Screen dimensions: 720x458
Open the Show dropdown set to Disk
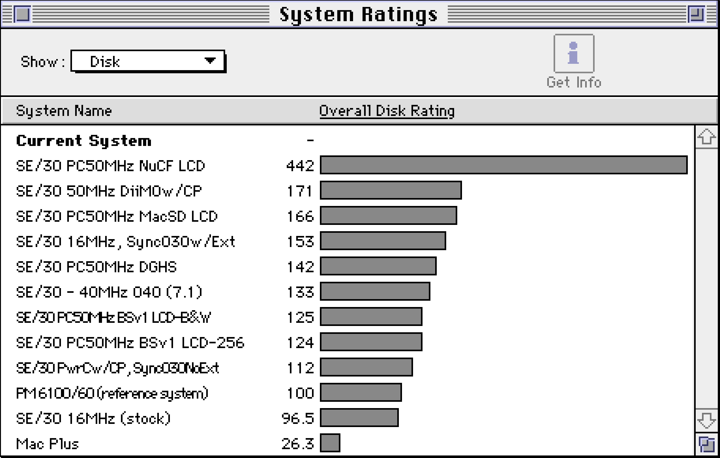pos(148,61)
